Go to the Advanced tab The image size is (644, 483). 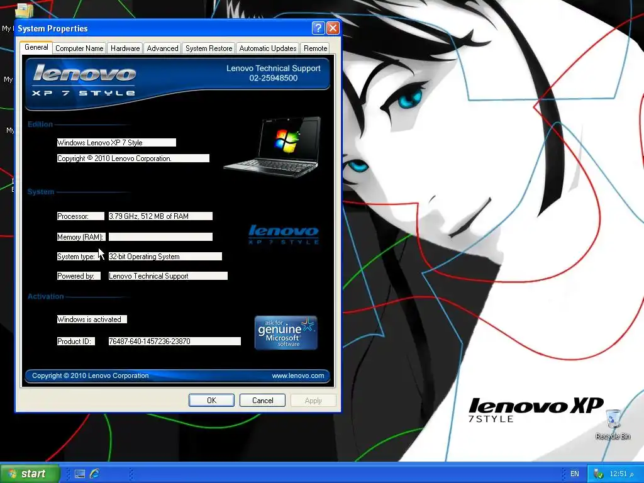click(162, 48)
